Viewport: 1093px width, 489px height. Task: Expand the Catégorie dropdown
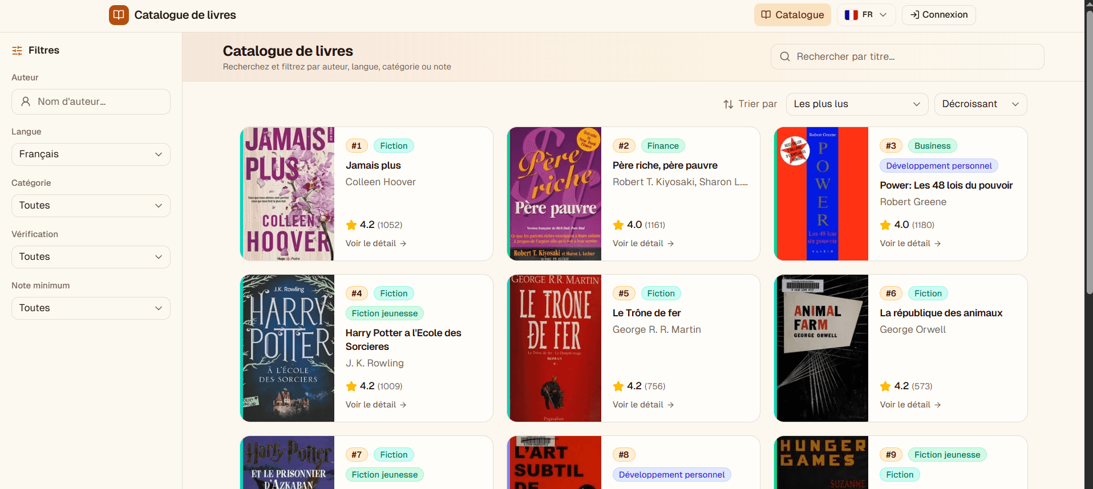(91, 206)
